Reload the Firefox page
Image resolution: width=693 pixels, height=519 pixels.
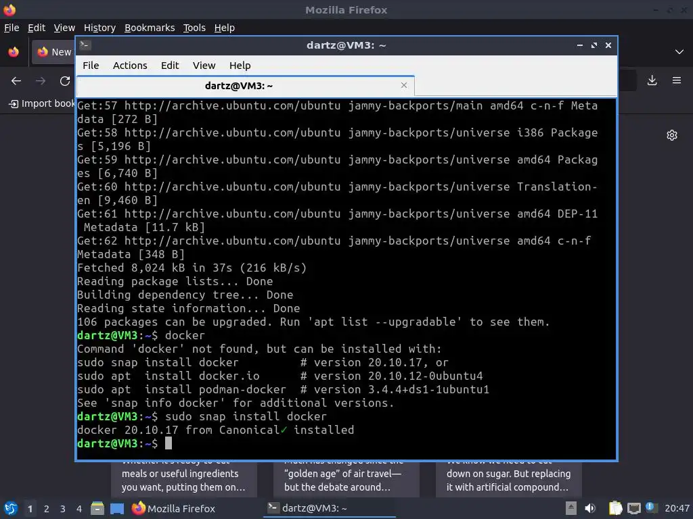coord(65,81)
